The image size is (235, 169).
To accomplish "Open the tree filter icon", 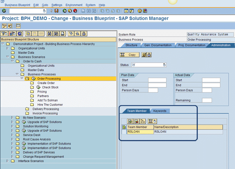I will 4,34.
